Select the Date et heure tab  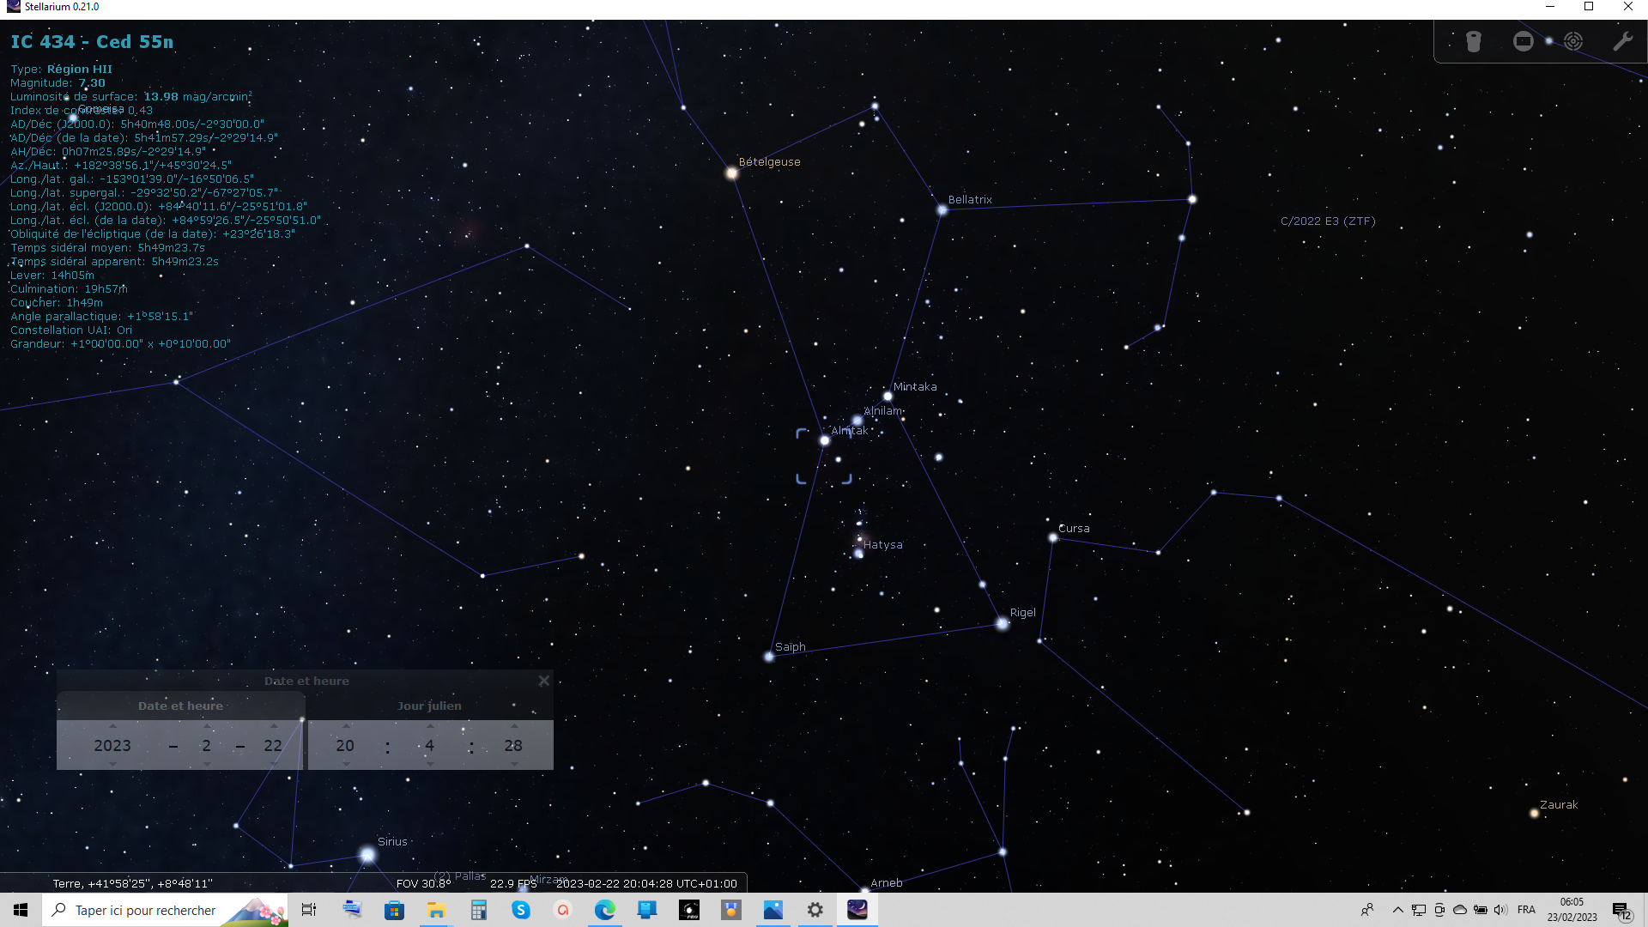180,706
